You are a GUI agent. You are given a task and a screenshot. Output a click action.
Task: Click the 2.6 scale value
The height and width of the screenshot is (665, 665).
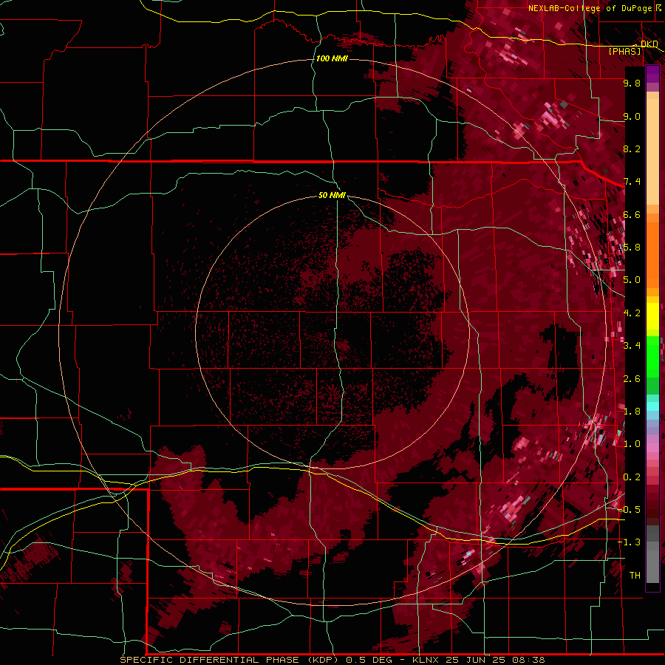click(632, 379)
